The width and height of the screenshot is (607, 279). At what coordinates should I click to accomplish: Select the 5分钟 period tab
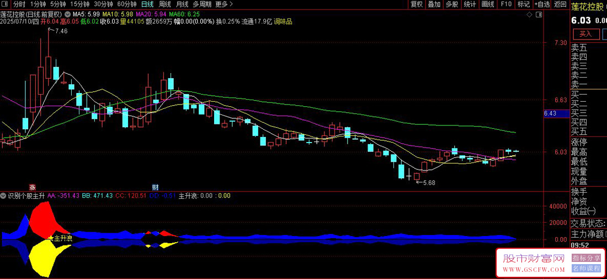(x=58, y=4)
